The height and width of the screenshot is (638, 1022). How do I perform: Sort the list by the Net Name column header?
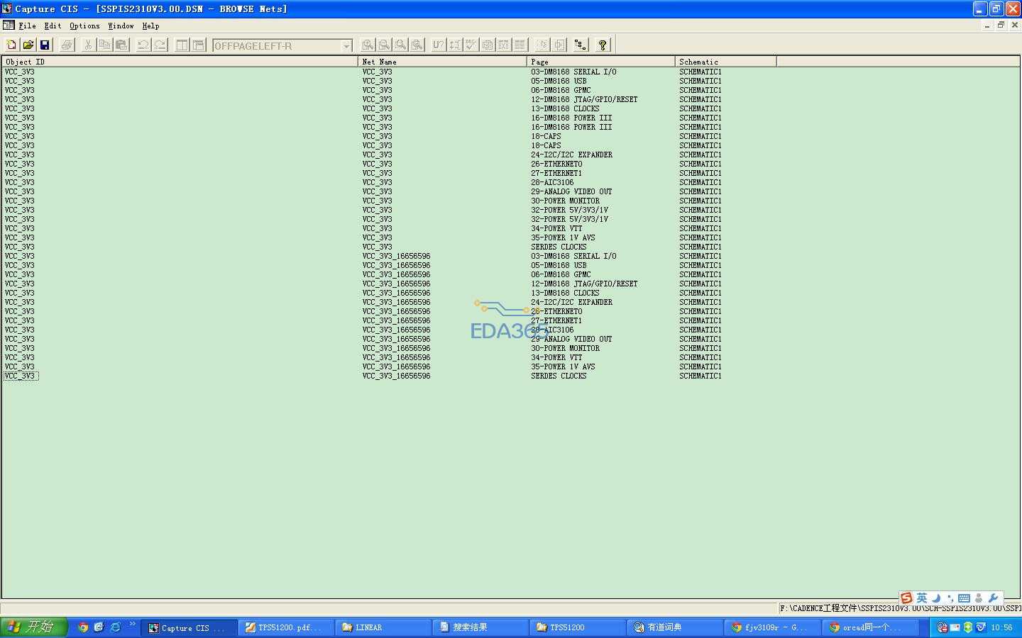tap(442, 62)
